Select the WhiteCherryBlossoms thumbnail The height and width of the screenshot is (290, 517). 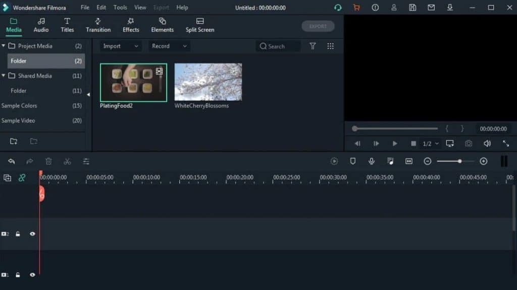tap(208, 82)
